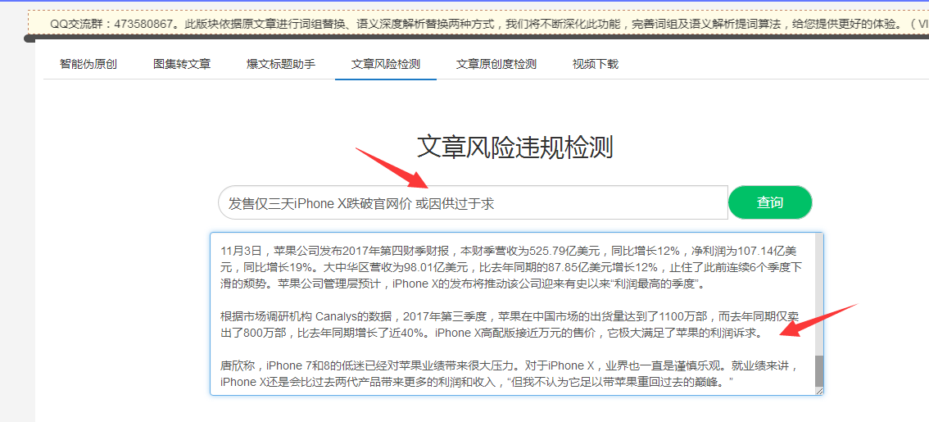
Task: Click the 文章风险违规检测 heading
Action: (x=514, y=147)
